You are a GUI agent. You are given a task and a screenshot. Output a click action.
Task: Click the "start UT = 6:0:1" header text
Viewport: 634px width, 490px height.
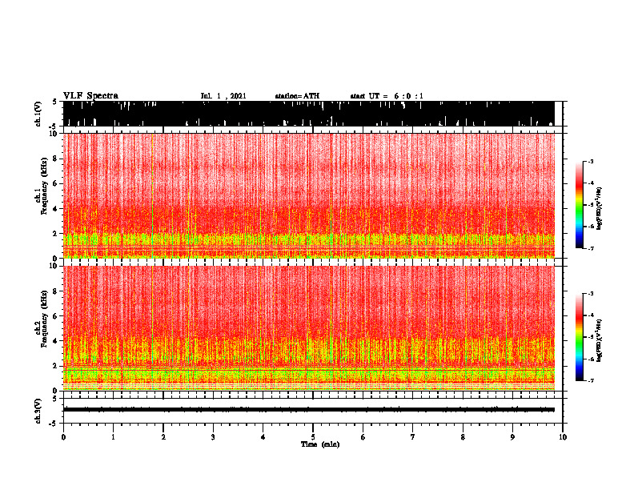coord(387,96)
